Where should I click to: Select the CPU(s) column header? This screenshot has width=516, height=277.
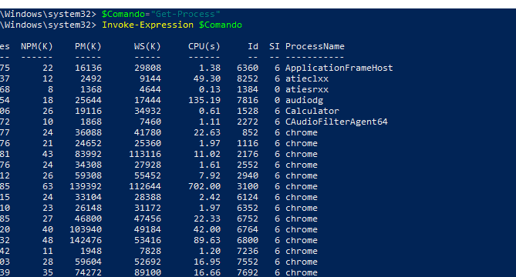pyautogui.click(x=204, y=46)
